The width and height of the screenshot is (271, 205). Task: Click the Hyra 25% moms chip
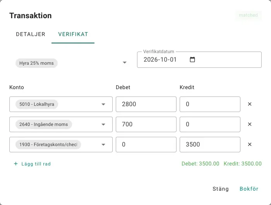[36, 63]
